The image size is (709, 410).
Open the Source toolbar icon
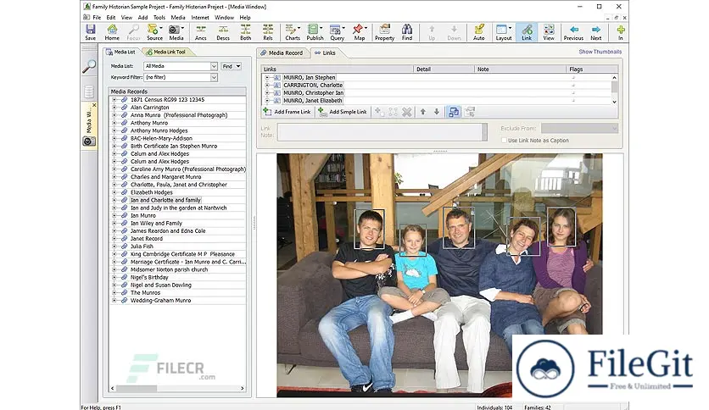(x=154, y=32)
